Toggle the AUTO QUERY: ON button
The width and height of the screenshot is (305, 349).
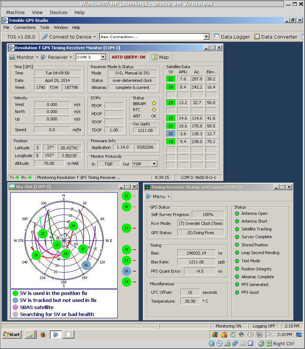click(128, 57)
